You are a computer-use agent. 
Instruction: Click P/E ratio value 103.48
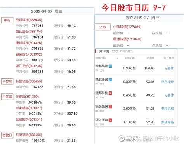(x=149, y=68)
